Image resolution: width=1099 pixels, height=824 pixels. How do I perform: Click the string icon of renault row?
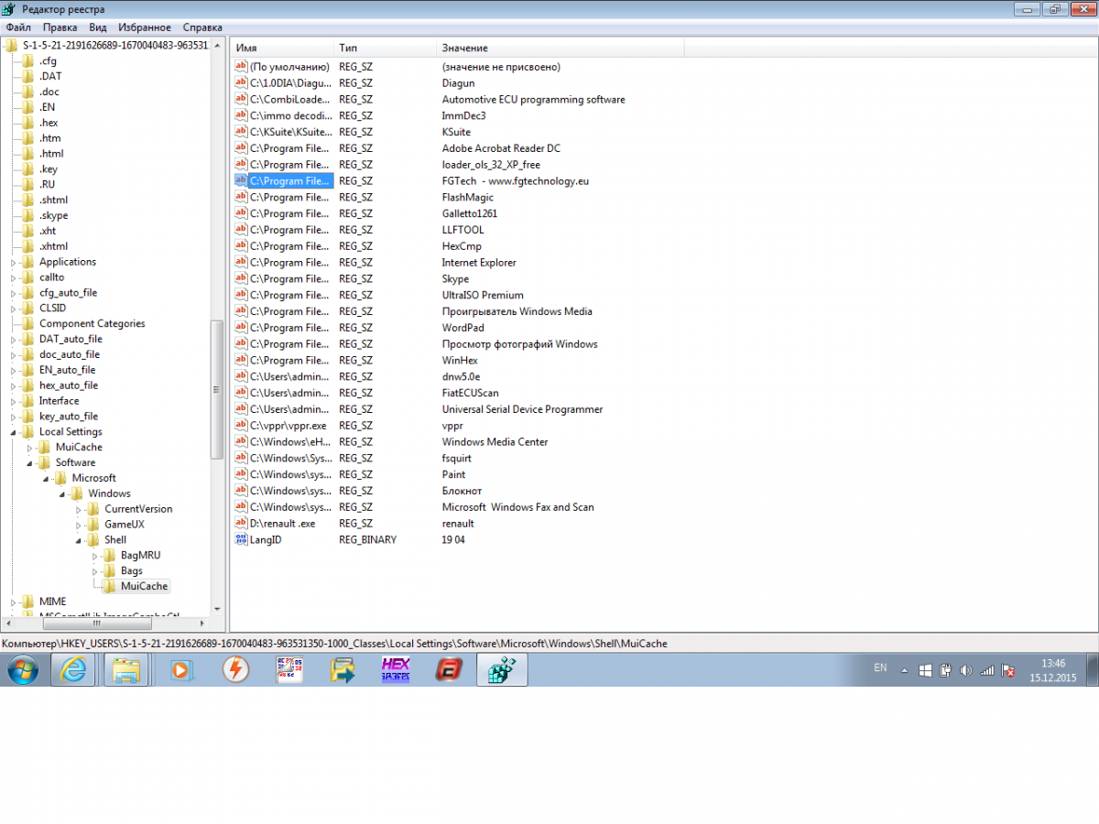[x=242, y=524]
